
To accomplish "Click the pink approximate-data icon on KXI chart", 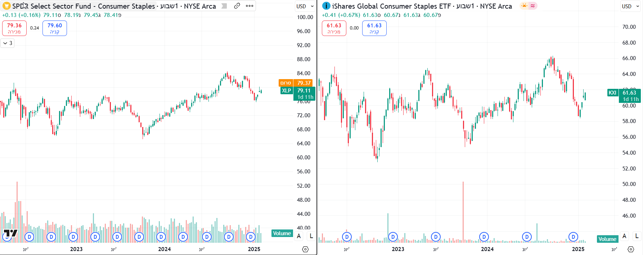I will [x=533, y=6].
